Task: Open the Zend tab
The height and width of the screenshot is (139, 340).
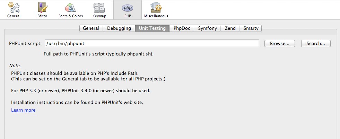Action: (x=230, y=28)
